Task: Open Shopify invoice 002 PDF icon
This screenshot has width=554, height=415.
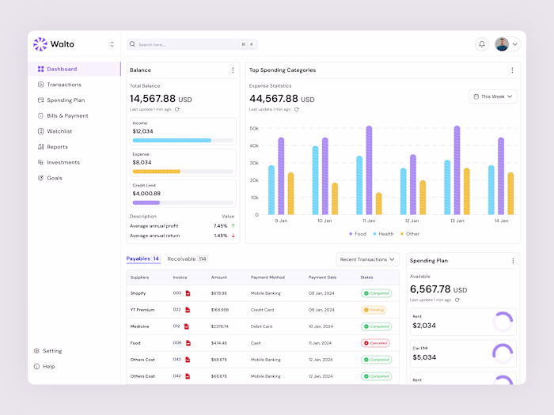Action: (188, 293)
